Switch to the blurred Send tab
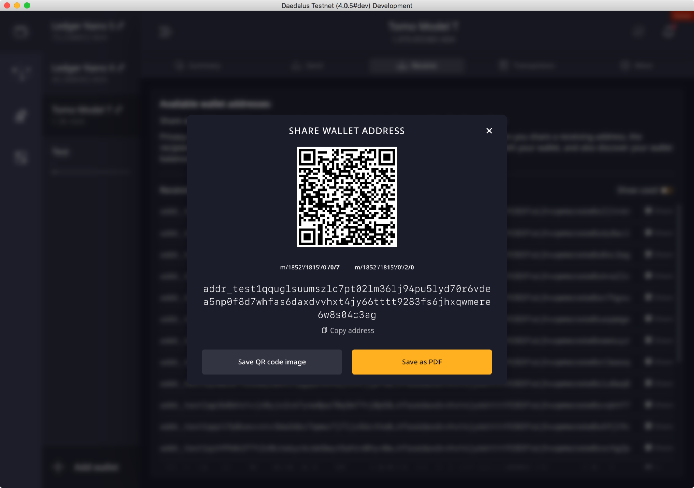Screen dimensions: 694x488 308,66
